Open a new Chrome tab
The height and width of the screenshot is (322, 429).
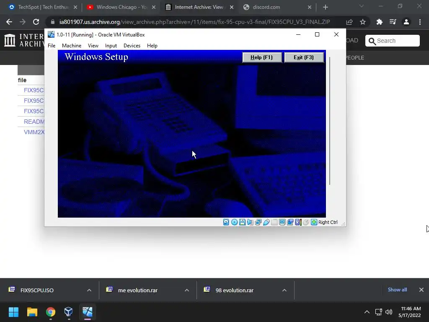pyautogui.click(x=325, y=7)
